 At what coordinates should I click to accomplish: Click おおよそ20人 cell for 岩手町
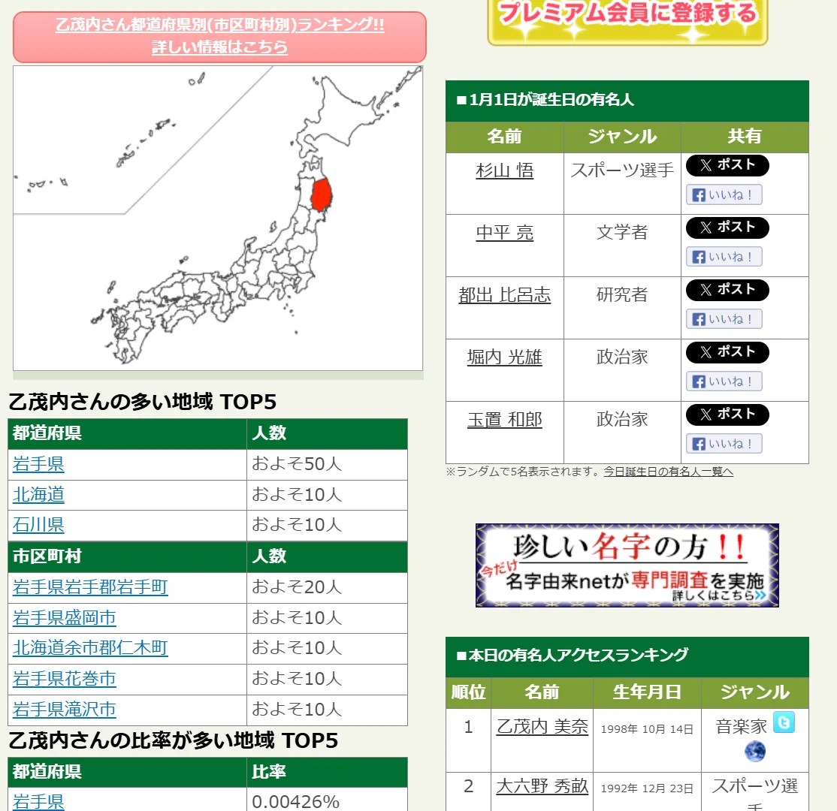327,587
